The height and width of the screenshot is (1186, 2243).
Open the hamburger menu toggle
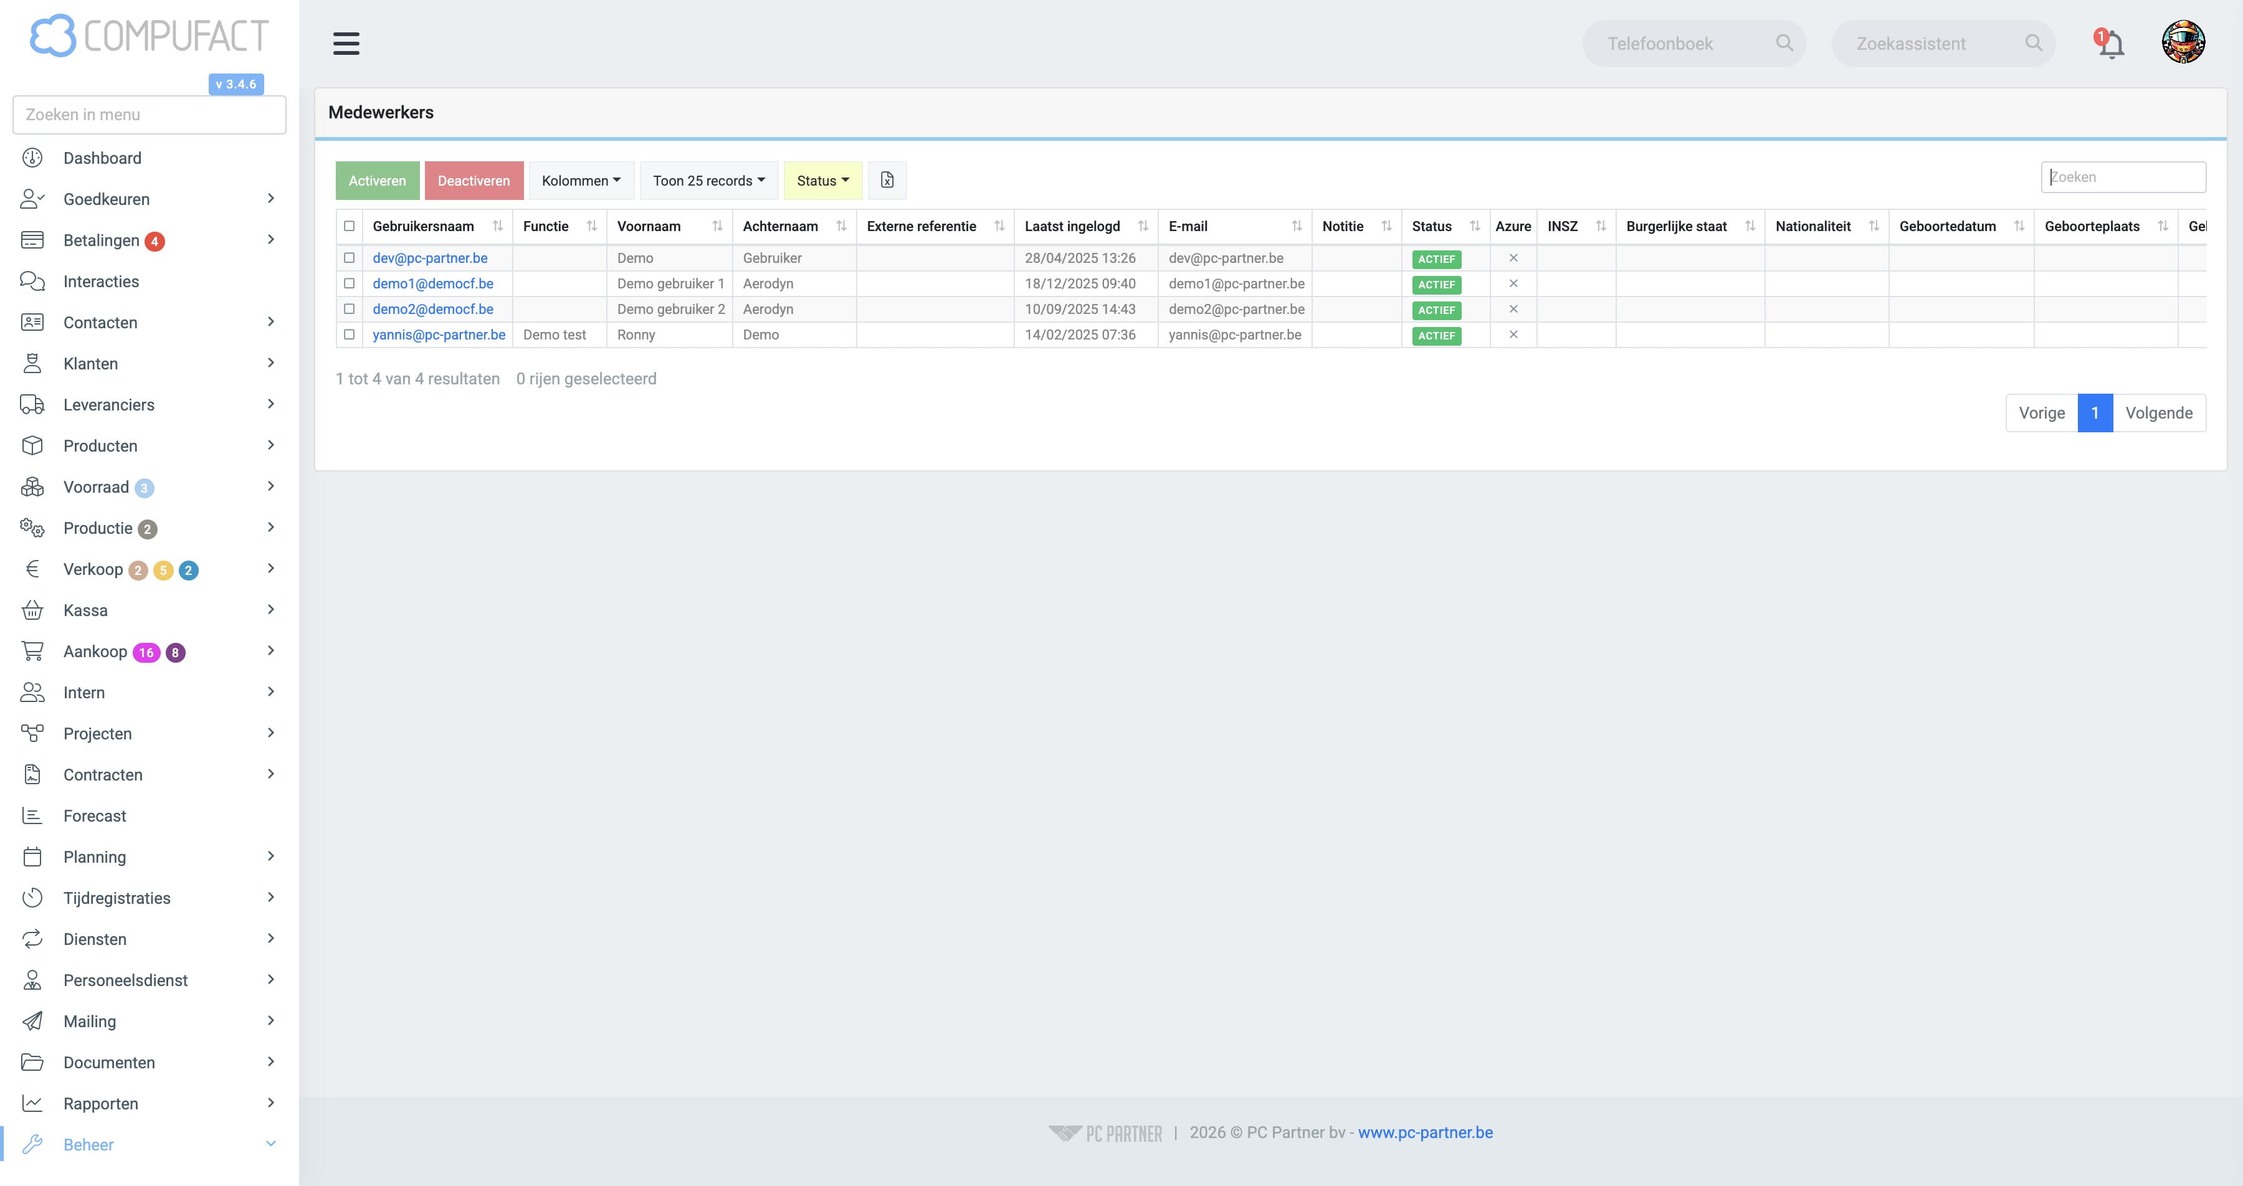346,44
